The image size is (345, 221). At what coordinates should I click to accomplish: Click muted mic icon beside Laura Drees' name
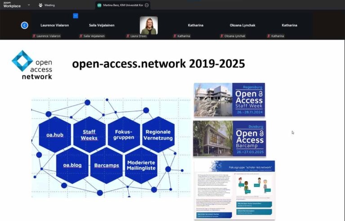pos(128,36)
